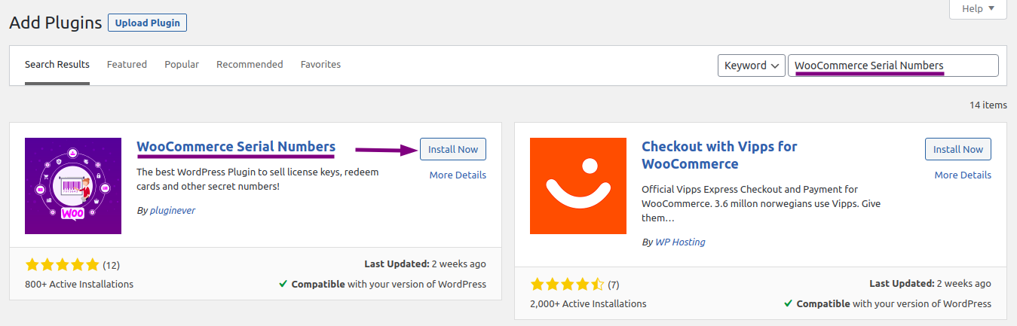
Task: Open More Details for Vipps plugin
Action: point(963,175)
